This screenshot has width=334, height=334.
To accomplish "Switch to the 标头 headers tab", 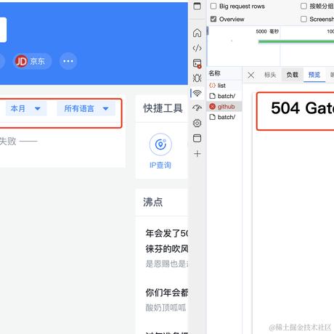I will pos(270,75).
